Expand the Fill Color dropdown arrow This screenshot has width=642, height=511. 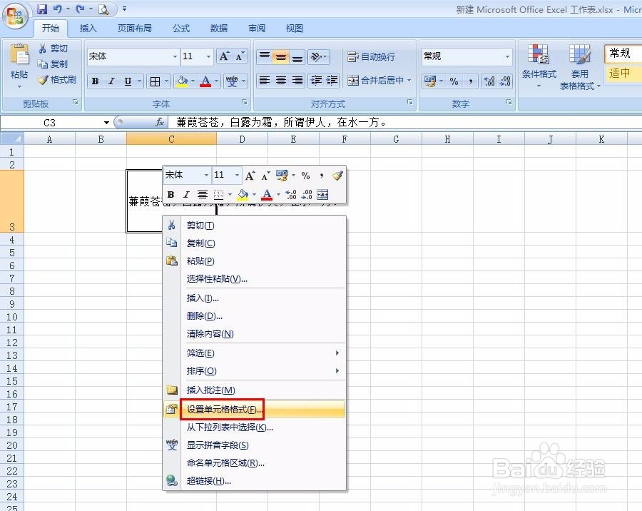point(193,81)
